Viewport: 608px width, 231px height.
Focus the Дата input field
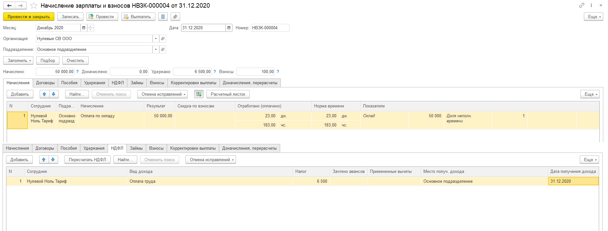click(203, 28)
